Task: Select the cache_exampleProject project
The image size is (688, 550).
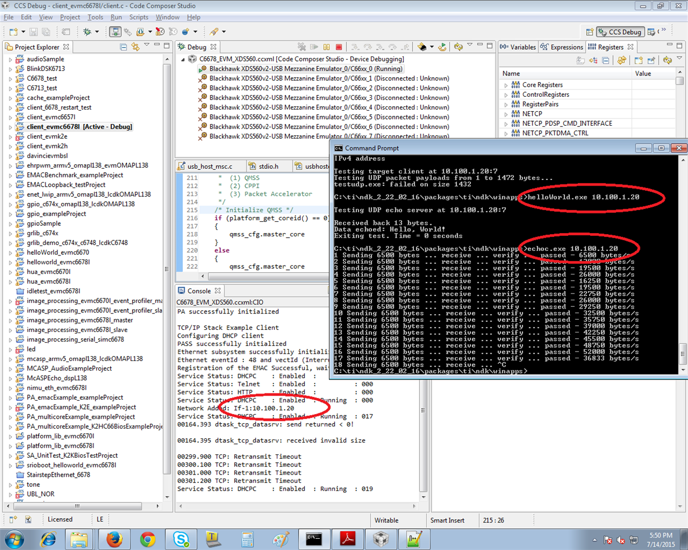Action: (58, 98)
